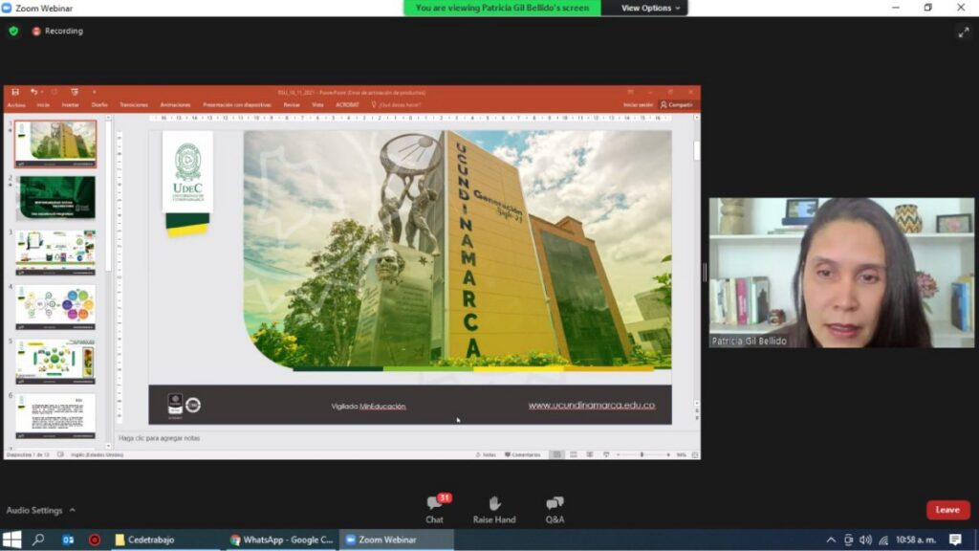979x551 pixels.
Task: Select slide 4 thumbnail with colored circles
Action: tap(55, 307)
